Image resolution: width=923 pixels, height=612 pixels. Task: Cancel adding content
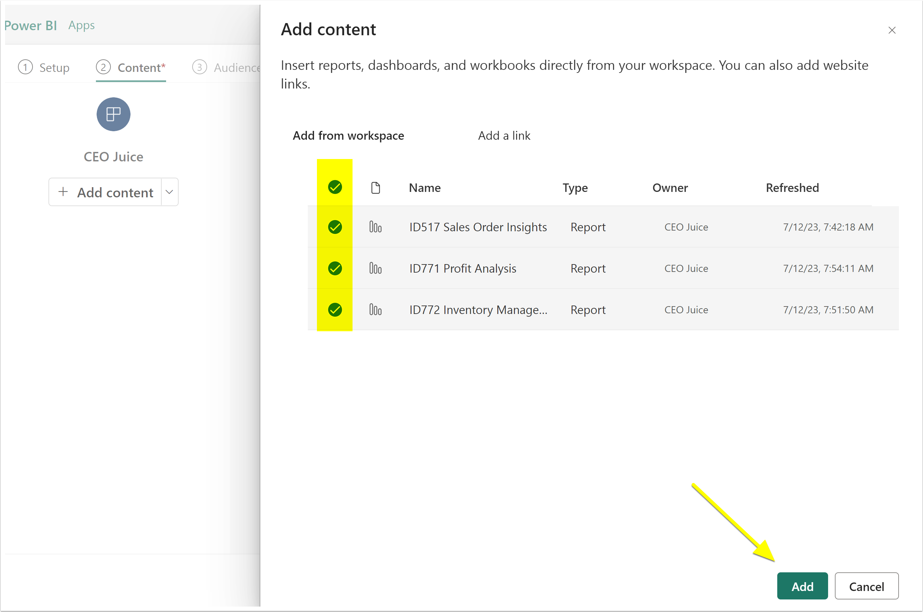pyautogui.click(x=866, y=586)
